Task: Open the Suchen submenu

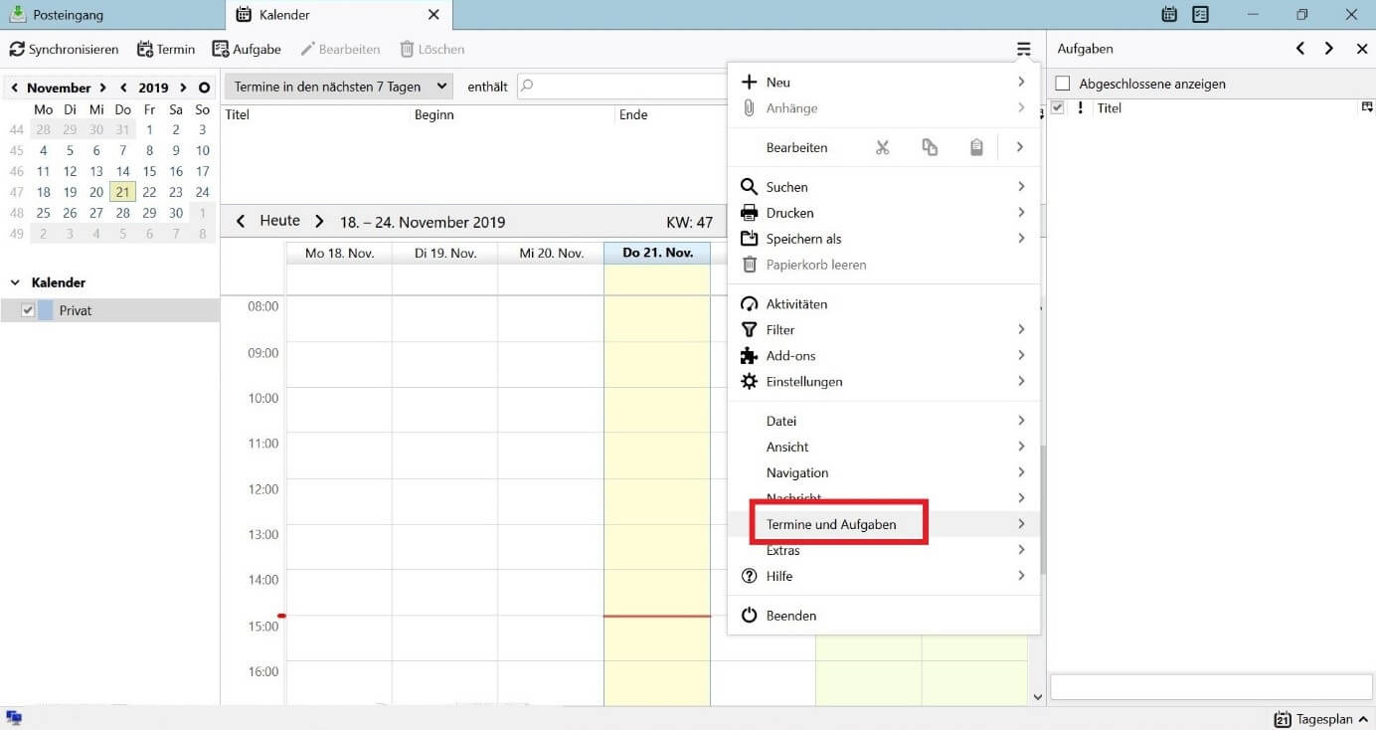Action: coord(884,187)
